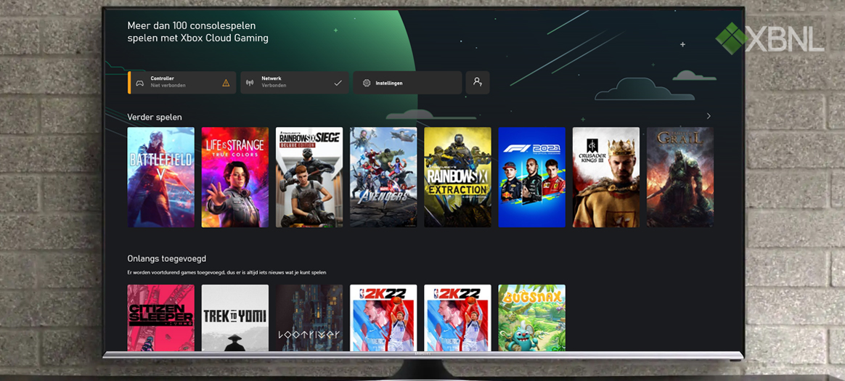Click the network signal icon

250,83
